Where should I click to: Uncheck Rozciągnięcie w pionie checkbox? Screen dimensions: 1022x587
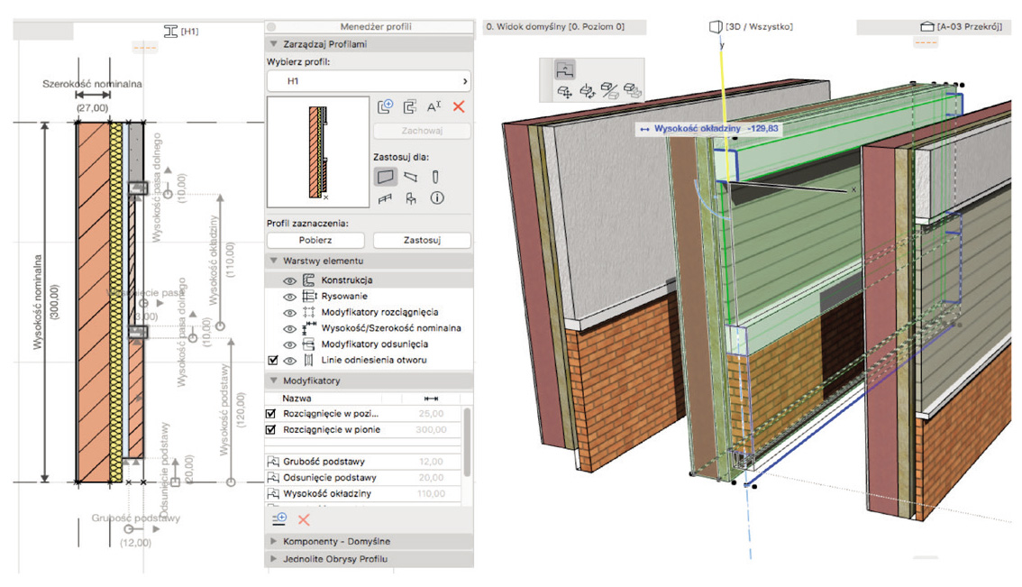273,430
